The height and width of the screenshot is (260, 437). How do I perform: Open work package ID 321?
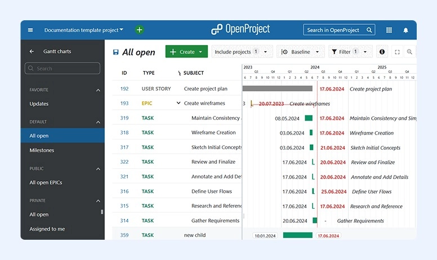[x=124, y=177]
